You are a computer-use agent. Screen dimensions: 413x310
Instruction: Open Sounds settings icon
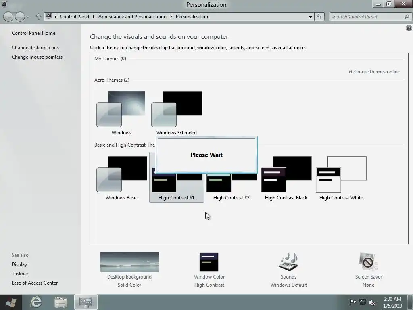(x=288, y=262)
